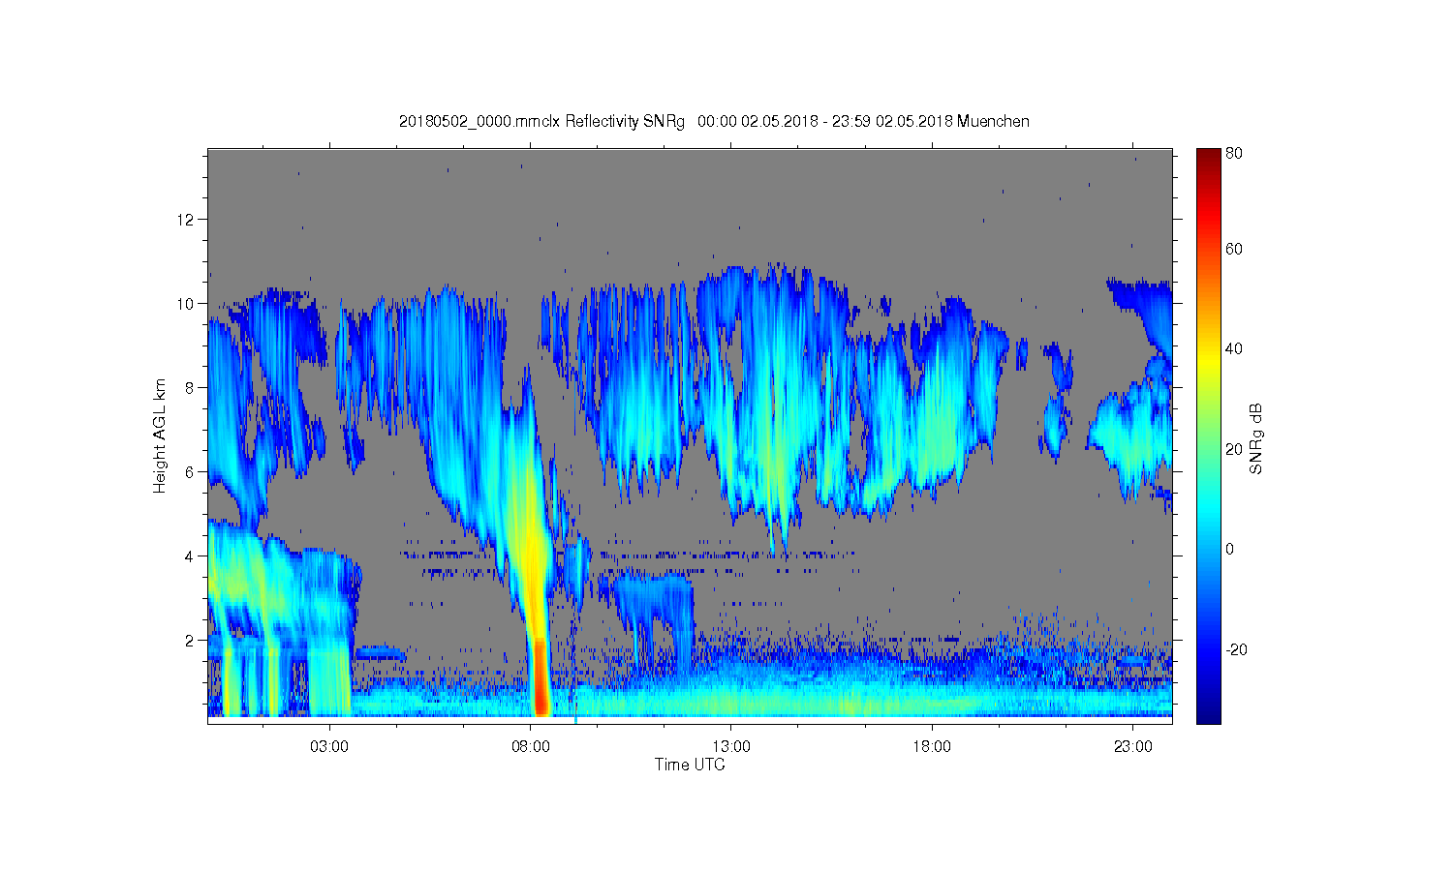Click the height tick label 8
Viewport: 1453px width, 871px height.
tap(190, 388)
